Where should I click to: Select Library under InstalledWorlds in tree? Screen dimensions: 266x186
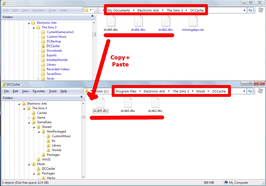click(x=51, y=65)
